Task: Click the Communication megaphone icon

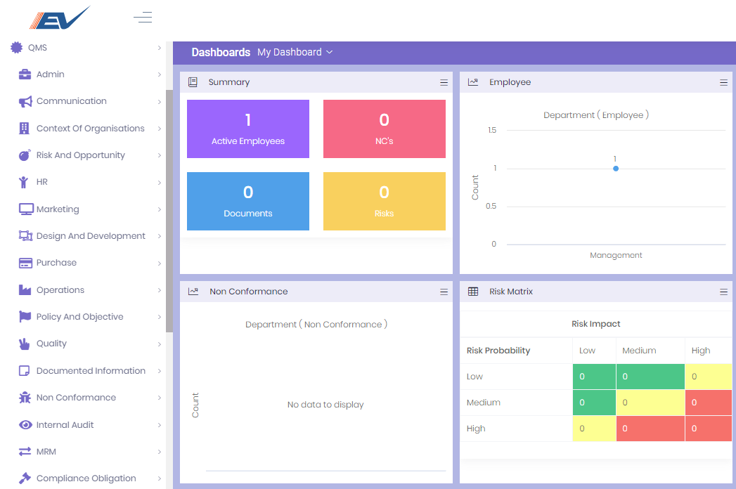Action: pos(25,101)
